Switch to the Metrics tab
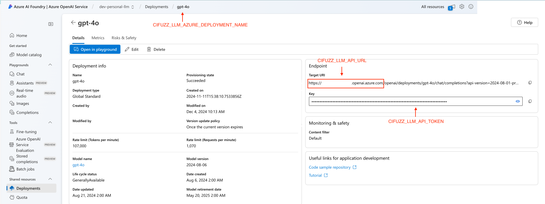The height and width of the screenshot is (204, 545). (98, 38)
